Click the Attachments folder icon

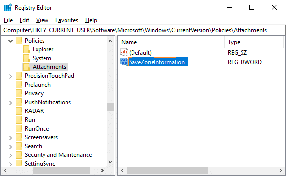26,67
